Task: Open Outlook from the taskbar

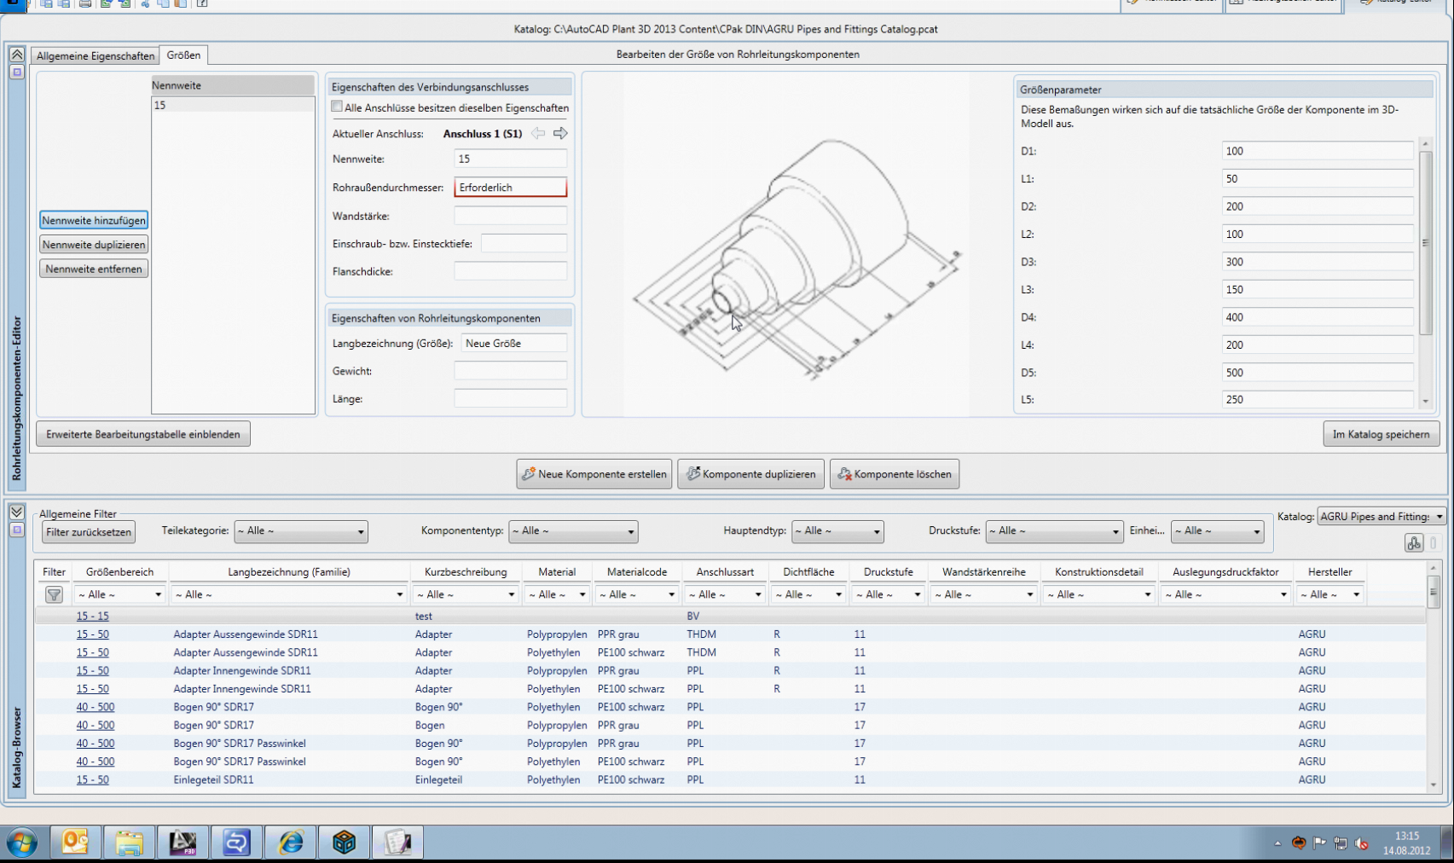Action: click(x=75, y=843)
